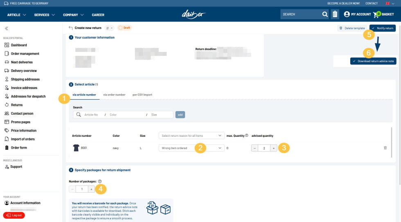Screen dimensions: 401x222
Task: Expand the SERVICES menu
Action: [45, 15]
